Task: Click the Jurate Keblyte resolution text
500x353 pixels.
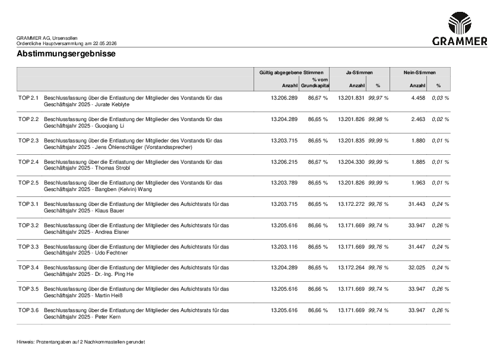Action: pyautogui.click(x=133, y=101)
